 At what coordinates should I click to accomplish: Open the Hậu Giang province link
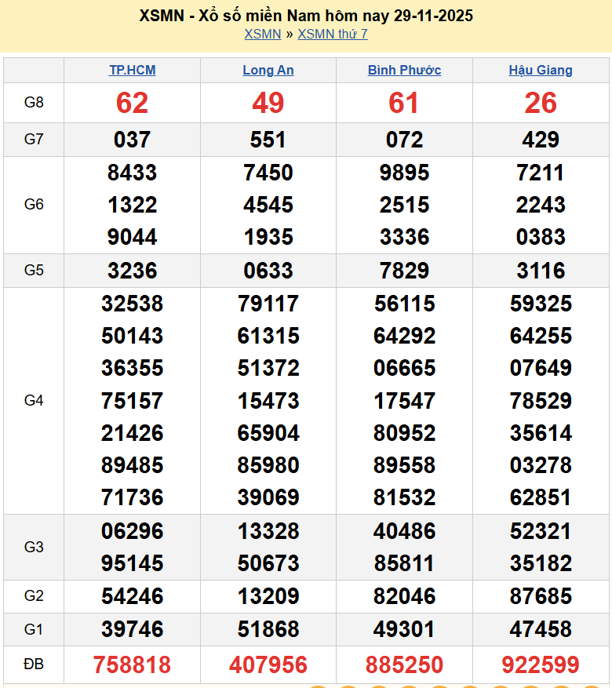541,70
